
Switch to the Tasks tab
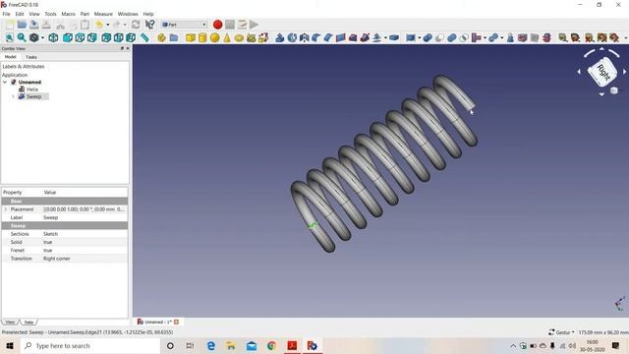[x=31, y=57]
